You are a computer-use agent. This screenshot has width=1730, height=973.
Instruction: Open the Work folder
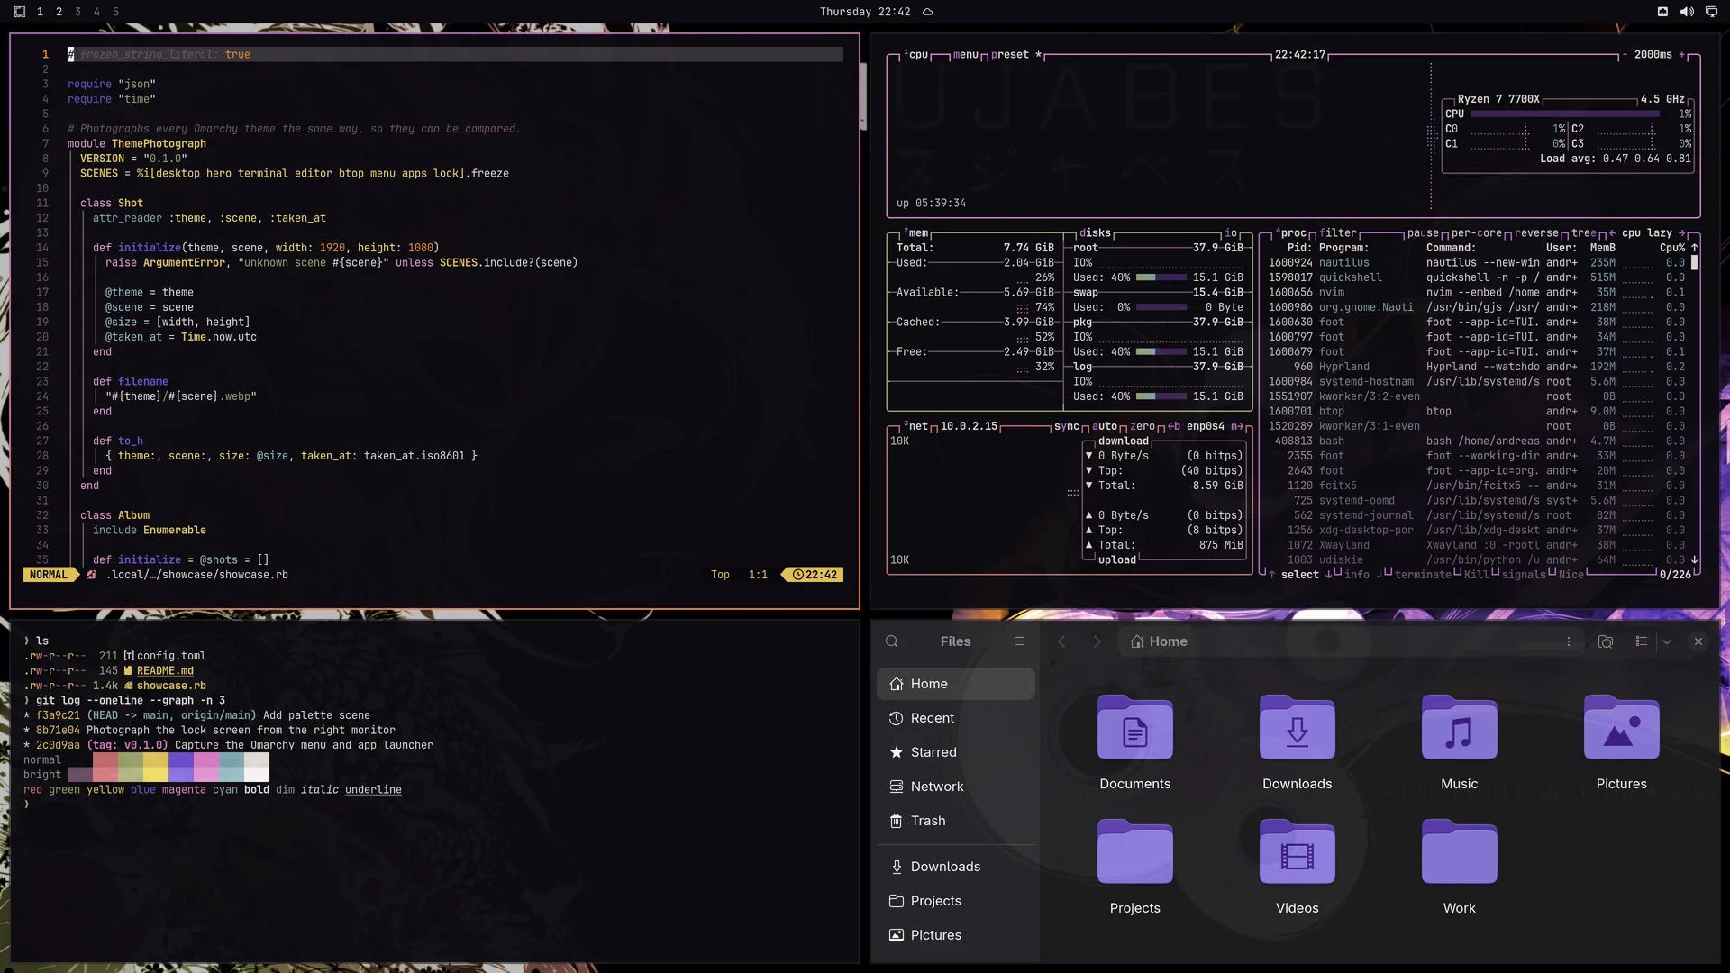[x=1460, y=867]
